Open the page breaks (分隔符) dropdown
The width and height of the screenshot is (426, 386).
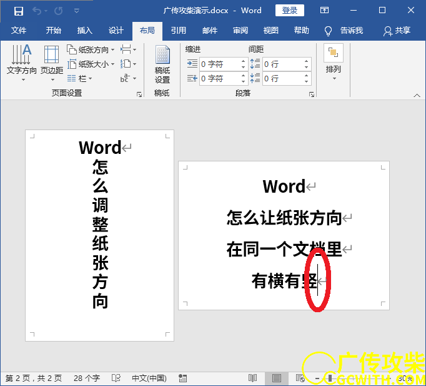pyautogui.click(x=128, y=50)
